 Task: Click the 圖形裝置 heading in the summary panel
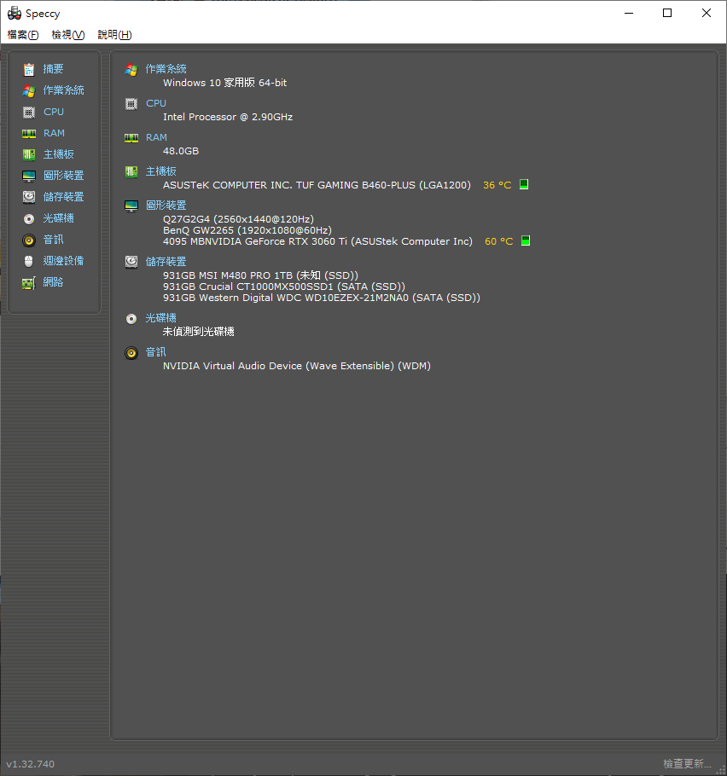166,206
